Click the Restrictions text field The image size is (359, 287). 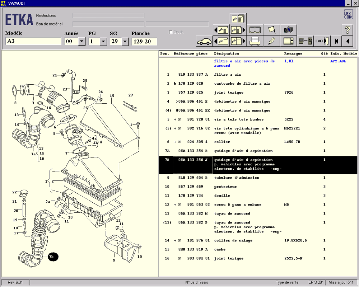point(108,15)
